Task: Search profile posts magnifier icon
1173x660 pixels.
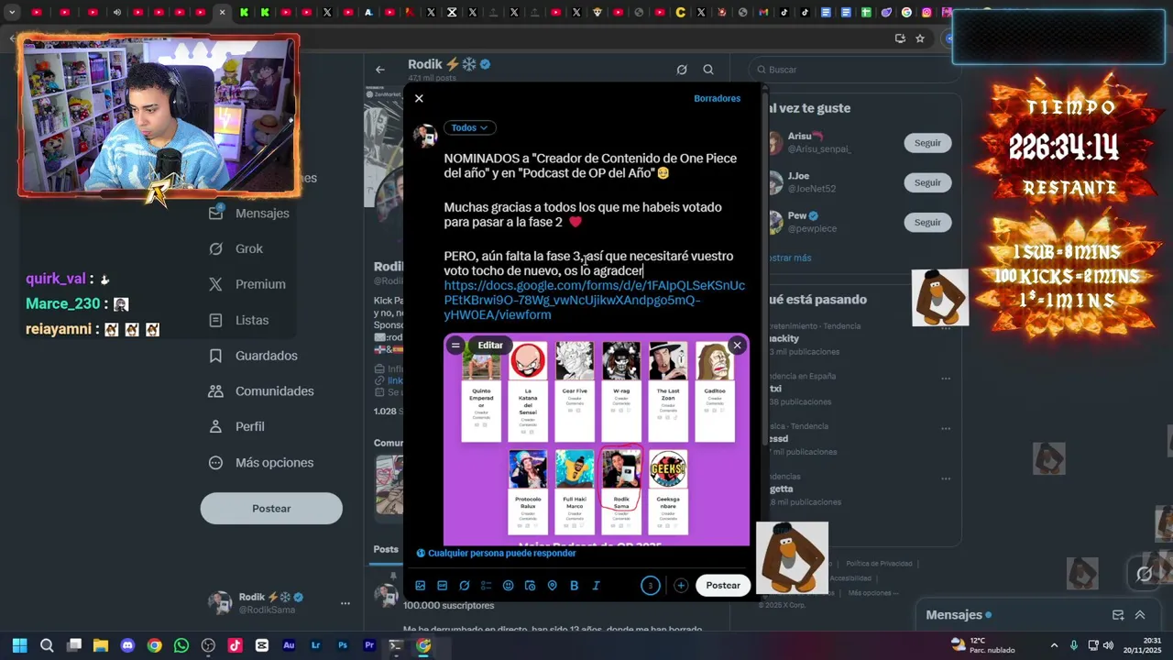Action: pos(708,70)
